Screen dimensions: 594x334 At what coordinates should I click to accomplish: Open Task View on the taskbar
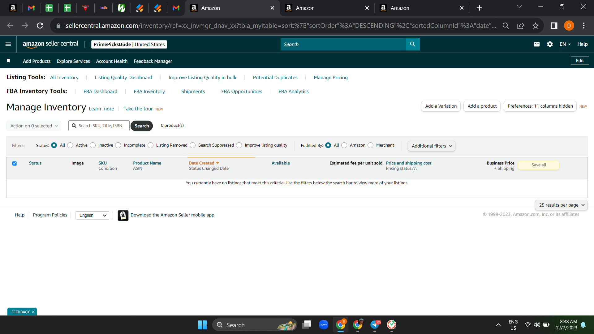coord(307,325)
